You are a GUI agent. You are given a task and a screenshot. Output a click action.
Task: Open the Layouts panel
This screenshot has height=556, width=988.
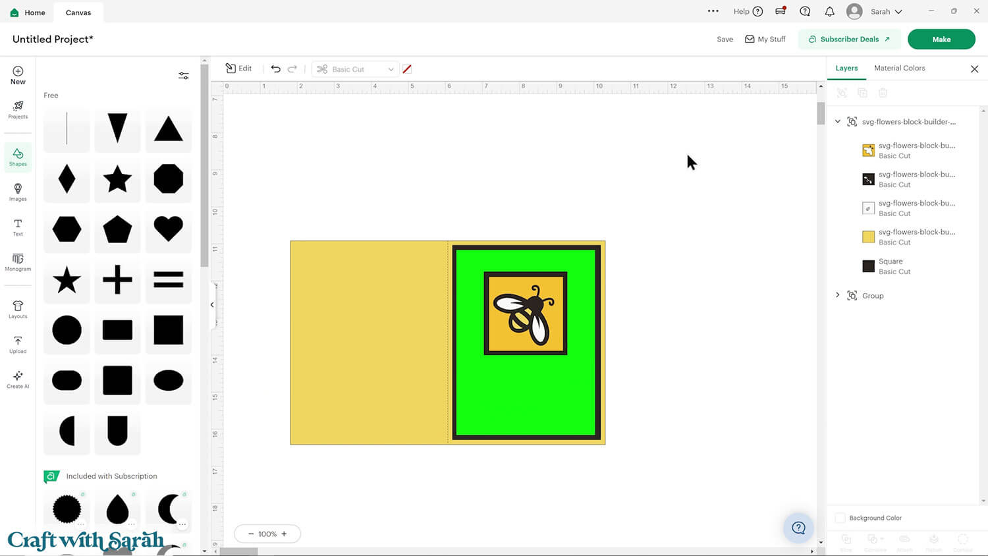pyautogui.click(x=18, y=309)
